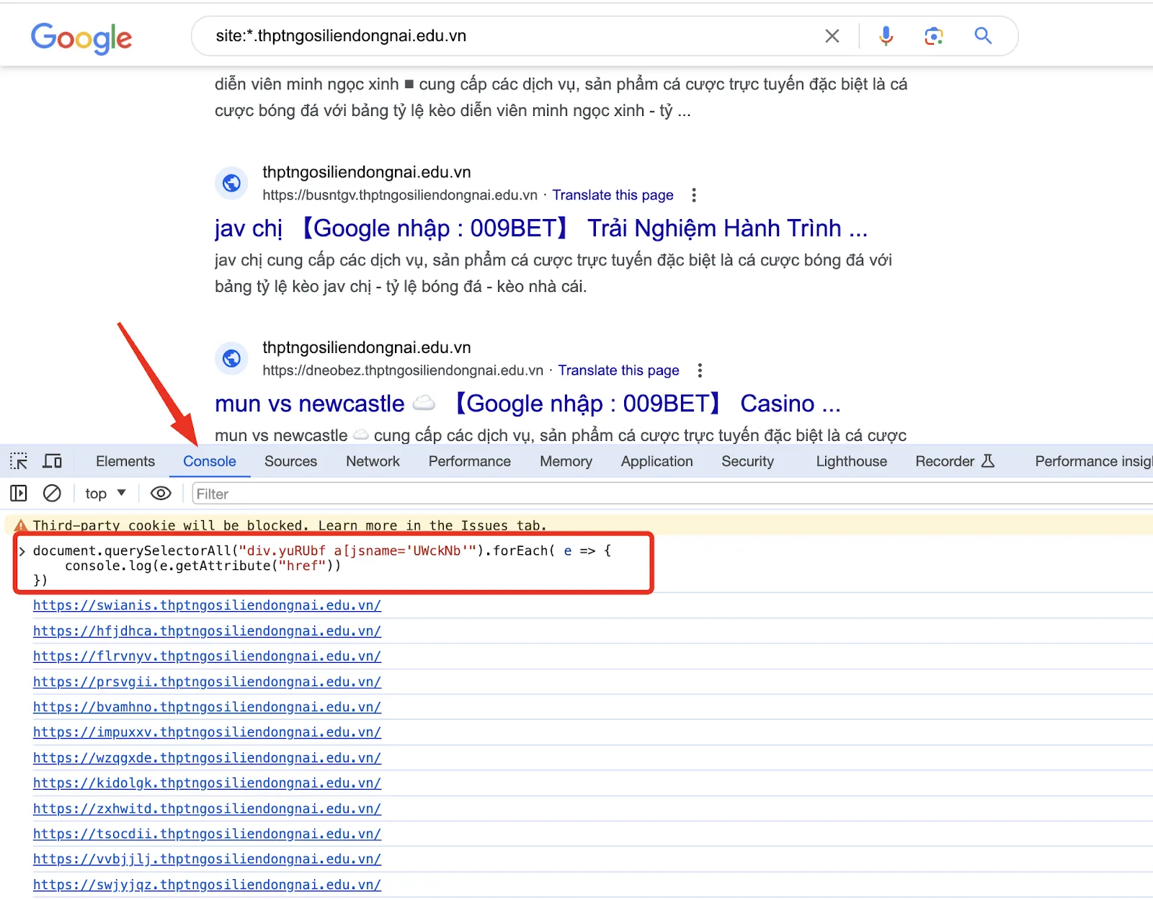Translate the busntgv result page
The width and height of the screenshot is (1153, 900).
coord(613,195)
